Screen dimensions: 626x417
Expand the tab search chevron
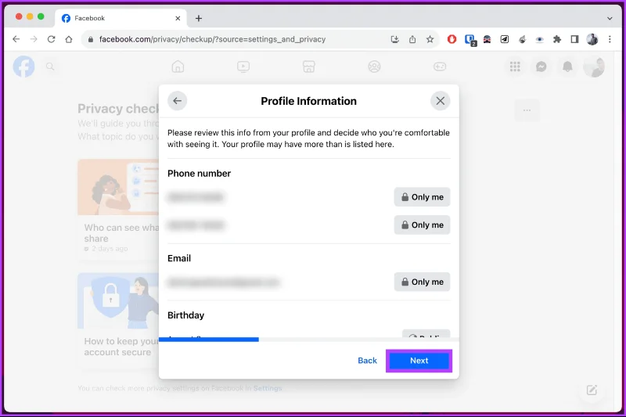pyautogui.click(x=610, y=18)
